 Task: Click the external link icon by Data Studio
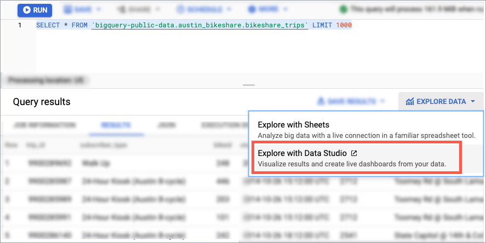[355, 153]
